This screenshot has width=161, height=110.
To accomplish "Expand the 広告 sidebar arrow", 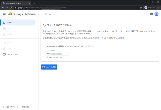I will (x=2, y=28).
